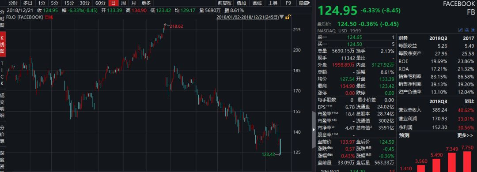
Task: Click the 资产负债率 row label
Action: [410, 92]
